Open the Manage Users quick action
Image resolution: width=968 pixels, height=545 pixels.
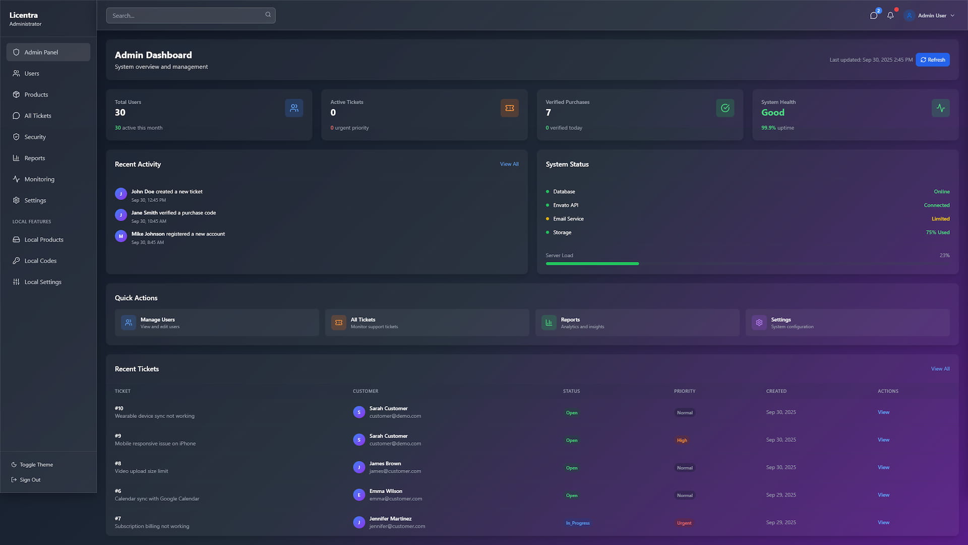tap(217, 322)
